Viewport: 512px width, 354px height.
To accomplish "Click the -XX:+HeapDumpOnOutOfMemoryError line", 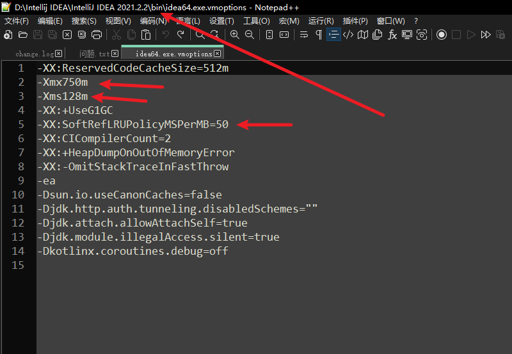I will tap(136, 152).
